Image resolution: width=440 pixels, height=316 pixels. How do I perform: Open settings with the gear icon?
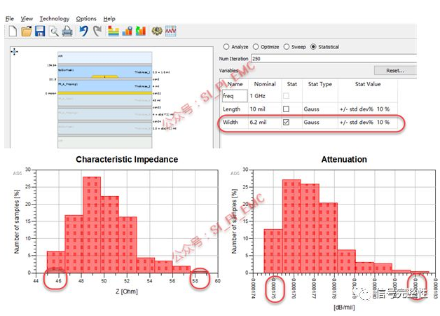(157, 31)
